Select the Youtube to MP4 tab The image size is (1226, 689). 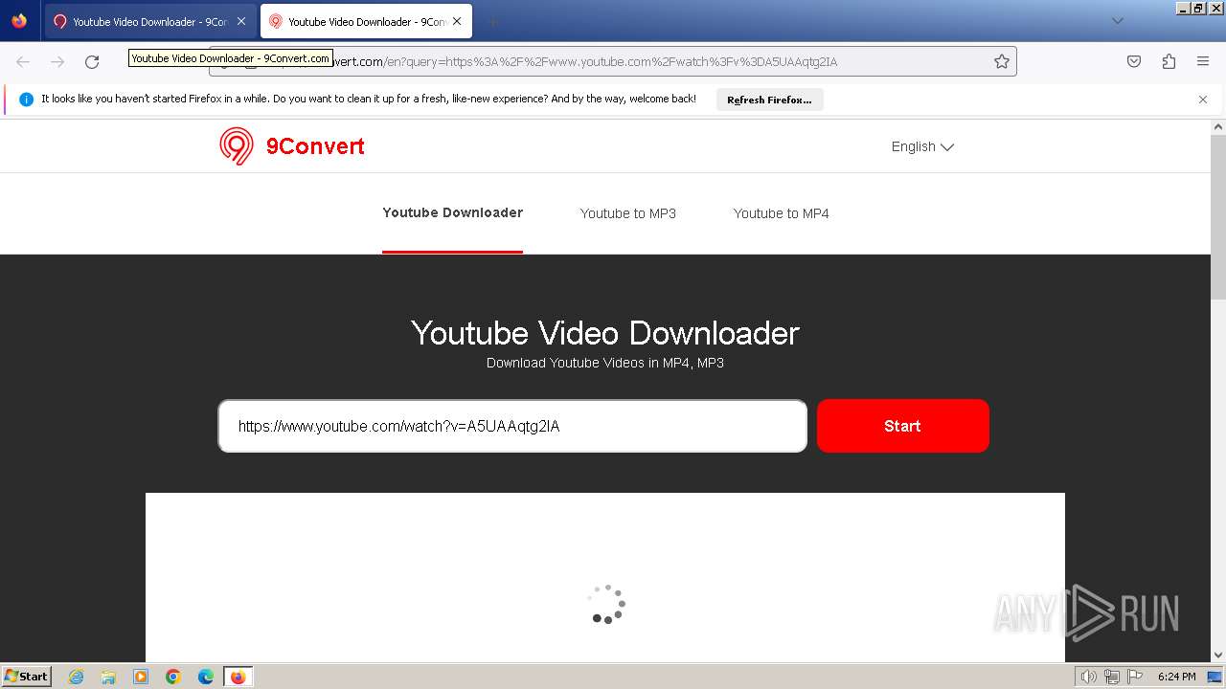(x=782, y=213)
